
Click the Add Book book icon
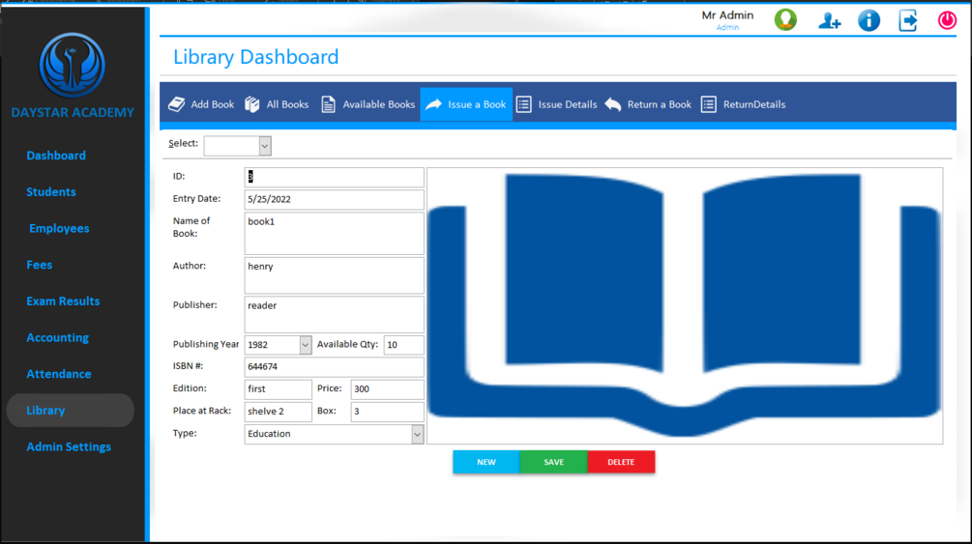click(x=177, y=104)
